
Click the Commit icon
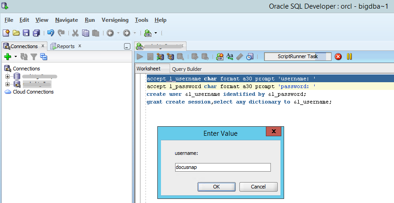point(195,57)
